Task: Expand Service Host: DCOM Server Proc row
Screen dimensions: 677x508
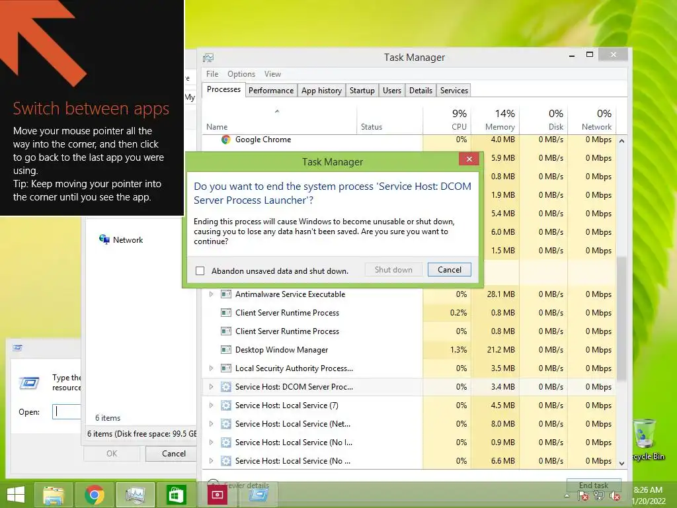Action: click(x=211, y=387)
